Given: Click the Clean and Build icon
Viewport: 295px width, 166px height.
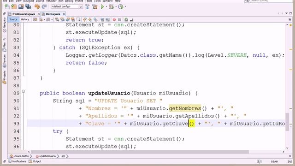Looking at the screenshot, I should point(94,7).
